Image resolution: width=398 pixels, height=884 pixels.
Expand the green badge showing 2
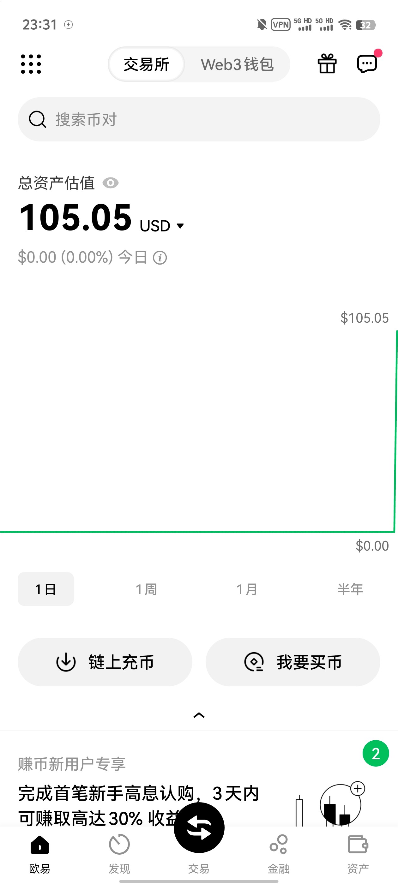tap(376, 754)
